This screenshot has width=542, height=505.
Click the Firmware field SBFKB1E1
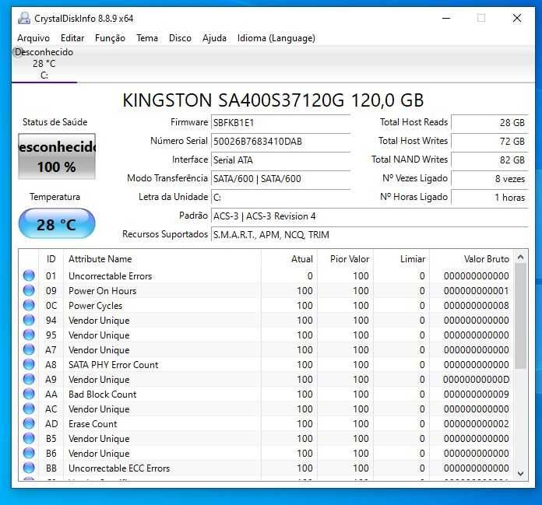tap(280, 123)
